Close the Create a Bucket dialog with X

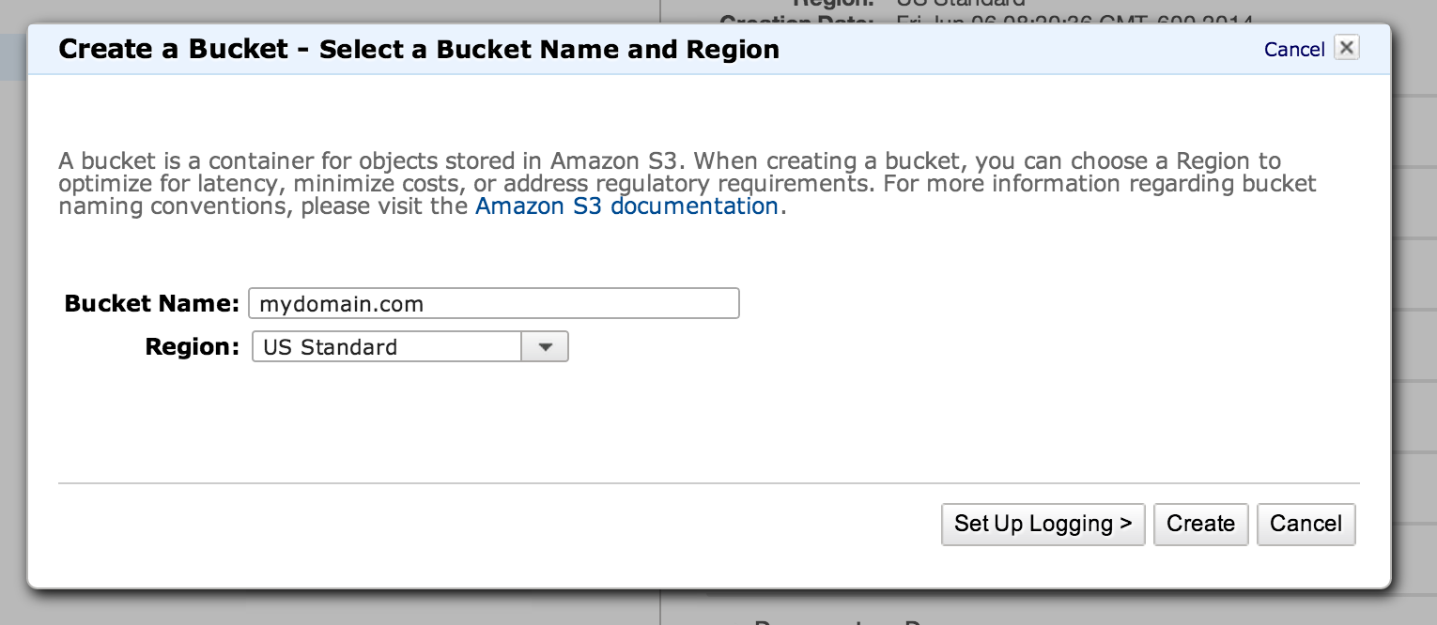1346,48
